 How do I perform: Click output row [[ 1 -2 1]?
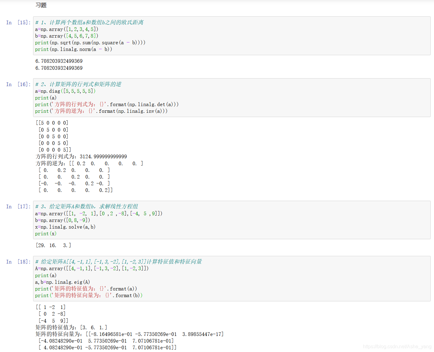pos(51,307)
